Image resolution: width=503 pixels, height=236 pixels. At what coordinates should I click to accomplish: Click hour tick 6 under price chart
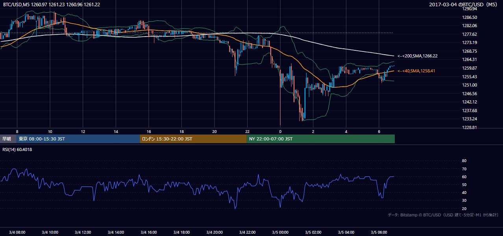coord(379,131)
